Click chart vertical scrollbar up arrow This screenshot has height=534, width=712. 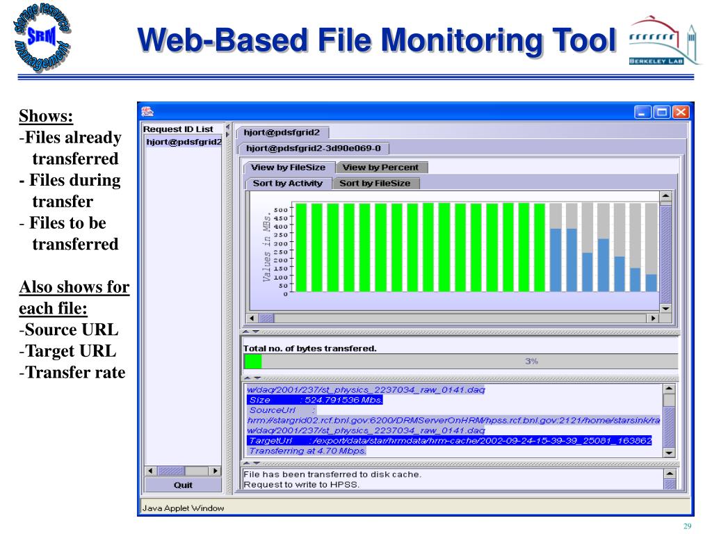pyautogui.click(x=665, y=196)
